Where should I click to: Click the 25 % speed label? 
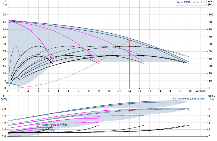click(x=9, y=84)
